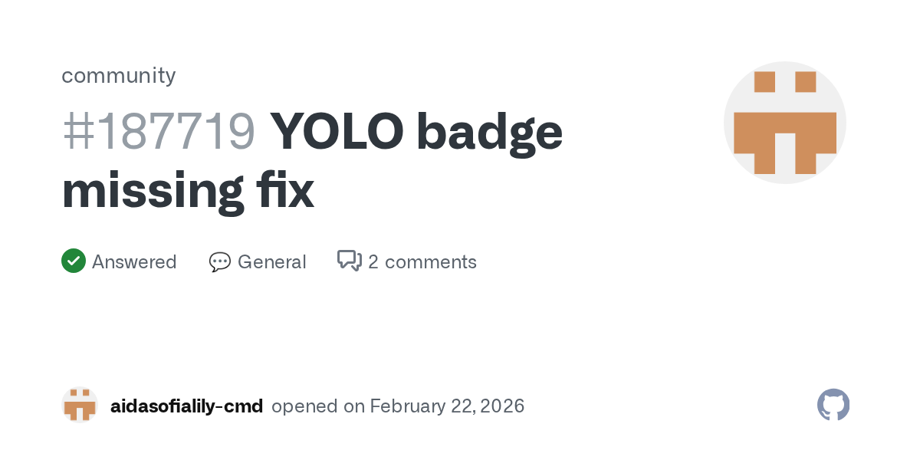Click the comments double-bubble icon
Screen dimensions: 920x460
point(349,261)
